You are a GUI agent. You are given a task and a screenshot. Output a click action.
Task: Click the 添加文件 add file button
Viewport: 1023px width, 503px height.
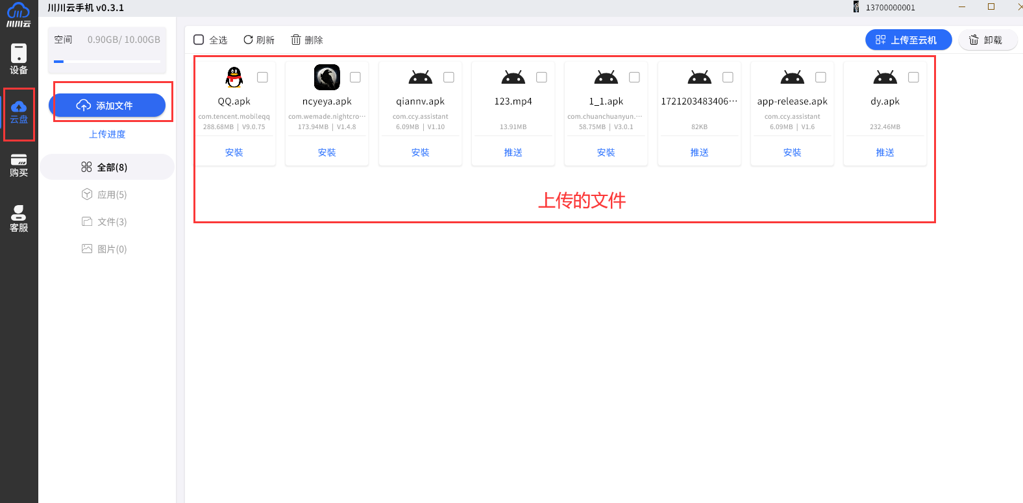coord(107,105)
